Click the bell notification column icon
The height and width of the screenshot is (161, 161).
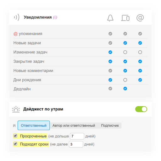click(x=110, y=18)
